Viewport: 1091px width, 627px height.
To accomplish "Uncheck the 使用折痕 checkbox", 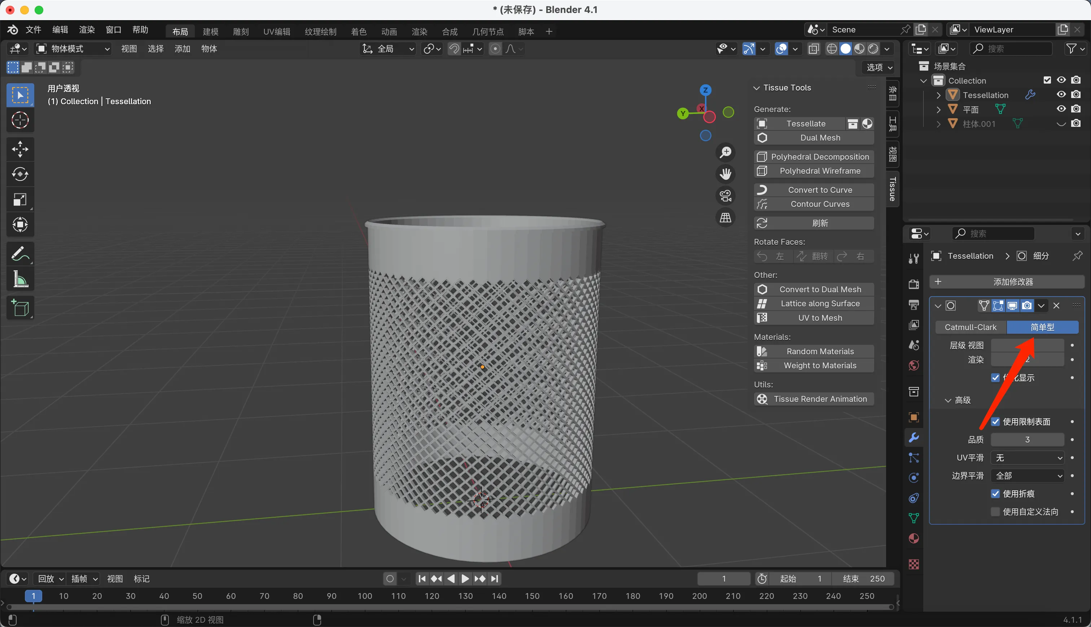I will click(995, 494).
